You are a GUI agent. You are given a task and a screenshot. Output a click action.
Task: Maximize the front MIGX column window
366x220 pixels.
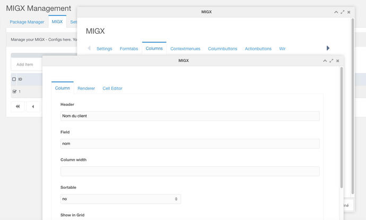point(332,61)
